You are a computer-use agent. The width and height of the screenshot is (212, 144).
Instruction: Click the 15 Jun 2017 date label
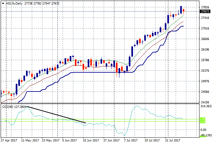91,140
